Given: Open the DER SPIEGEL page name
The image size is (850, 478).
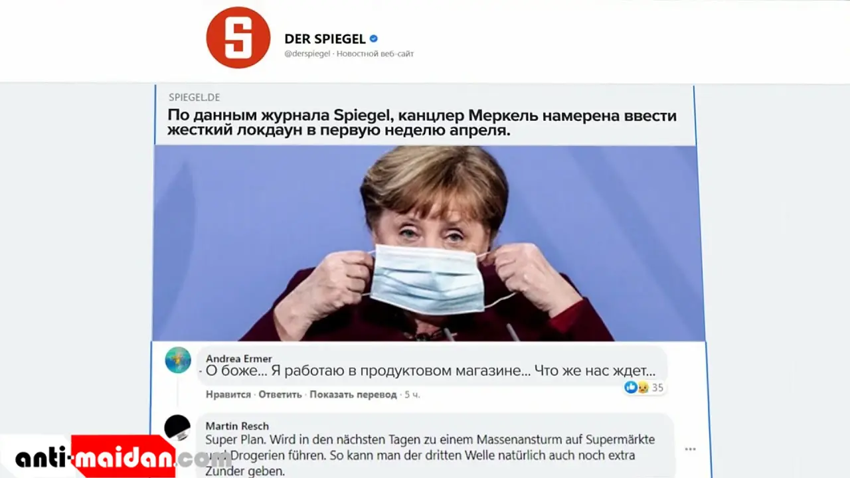Looking at the screenshot, I should pyautogui.click(x=325, y=39).
